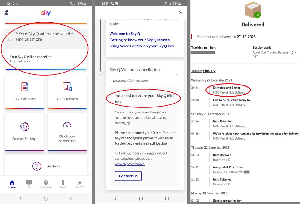The image size is (300, 204).
Task: Tap 'Your Sky Q will be cancelled' lower card text
Action: [31, 57]
